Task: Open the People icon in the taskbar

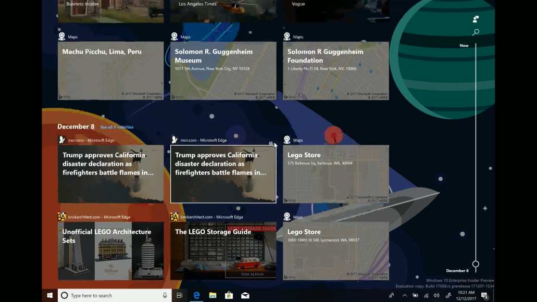Action: [x=391, y=296]
